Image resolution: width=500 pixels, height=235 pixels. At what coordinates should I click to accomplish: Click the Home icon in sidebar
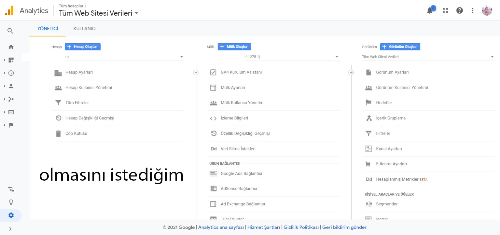click(x=11, y=47)
